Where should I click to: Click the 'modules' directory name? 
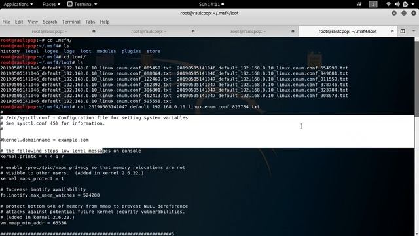coord(106,51)
